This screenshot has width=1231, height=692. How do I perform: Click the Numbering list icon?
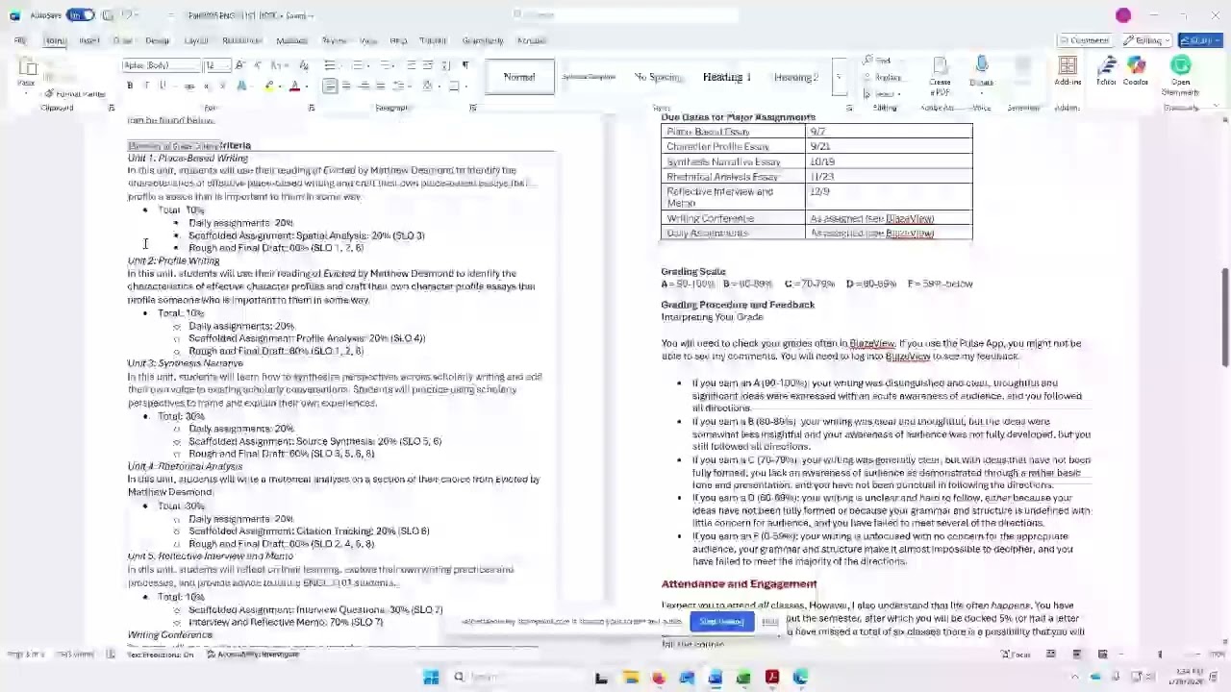(358, 65)
